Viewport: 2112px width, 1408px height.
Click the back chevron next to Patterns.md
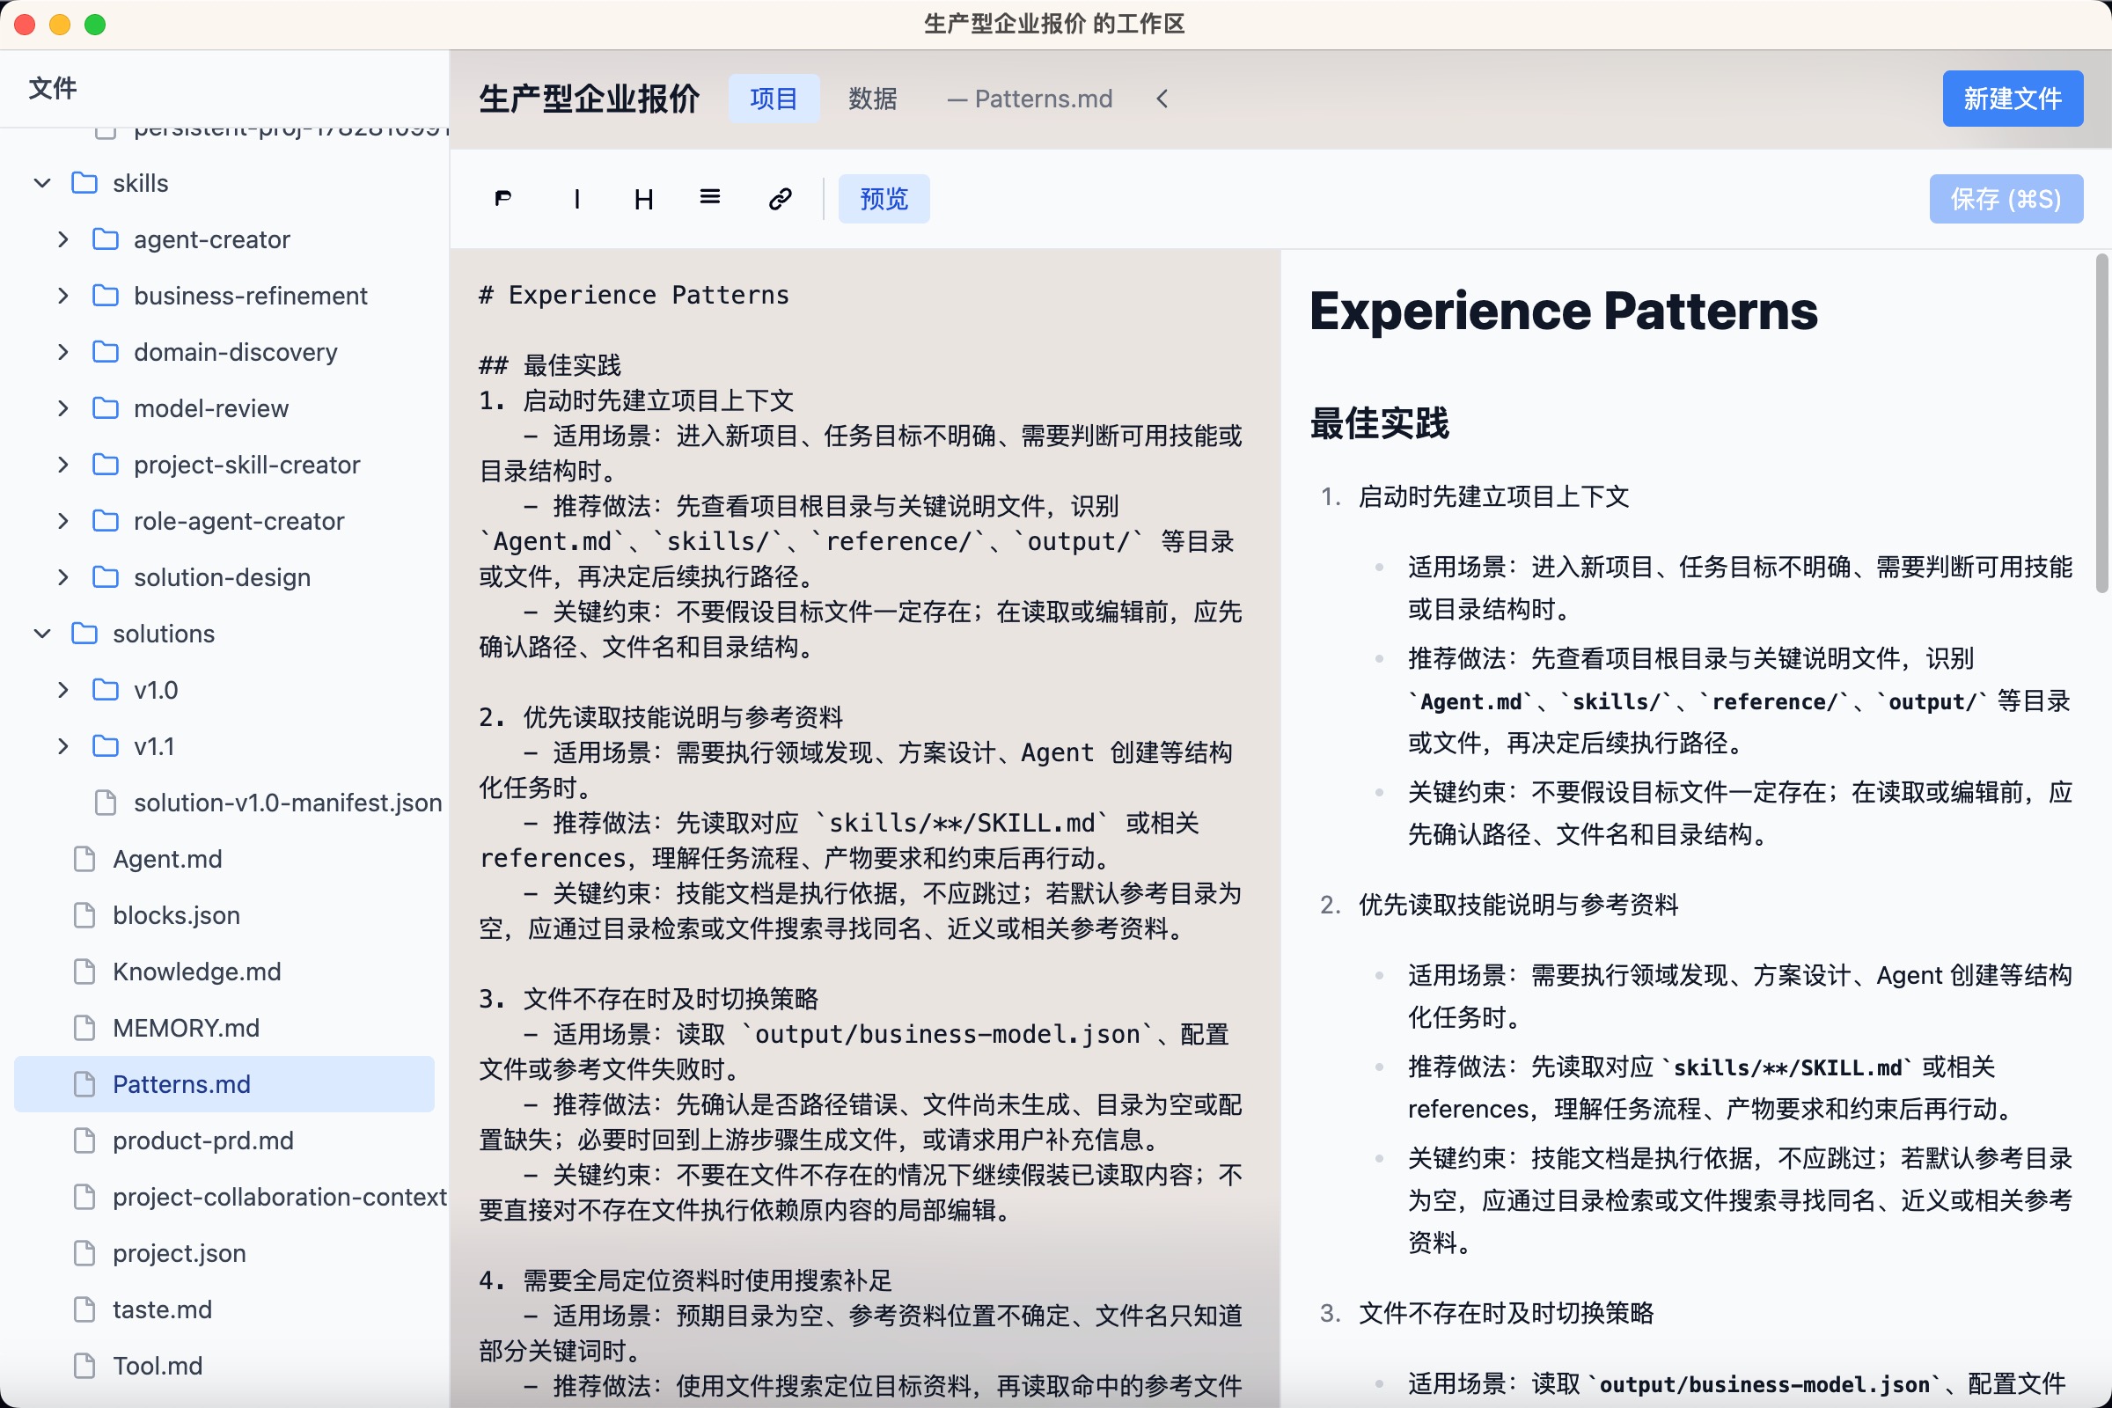coord(1162,99)
